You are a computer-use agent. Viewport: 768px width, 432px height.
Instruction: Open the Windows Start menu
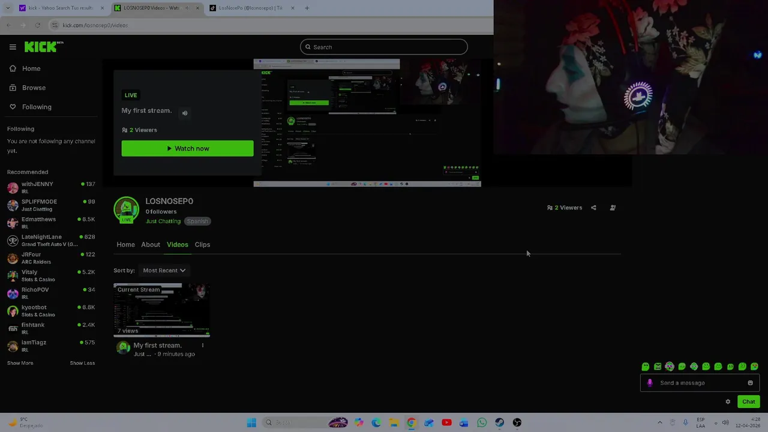(x=251, y=422)
